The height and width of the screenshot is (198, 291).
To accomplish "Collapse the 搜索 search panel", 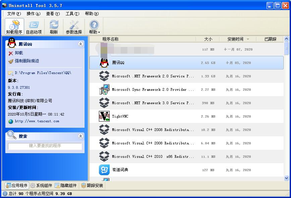I will [80, 136].
